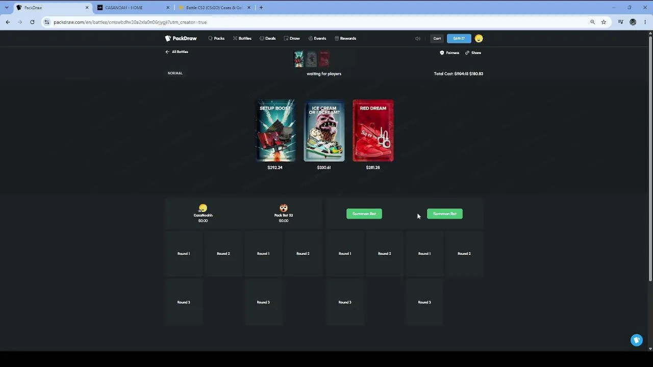Open the browser media controls icon

point(620,22)
